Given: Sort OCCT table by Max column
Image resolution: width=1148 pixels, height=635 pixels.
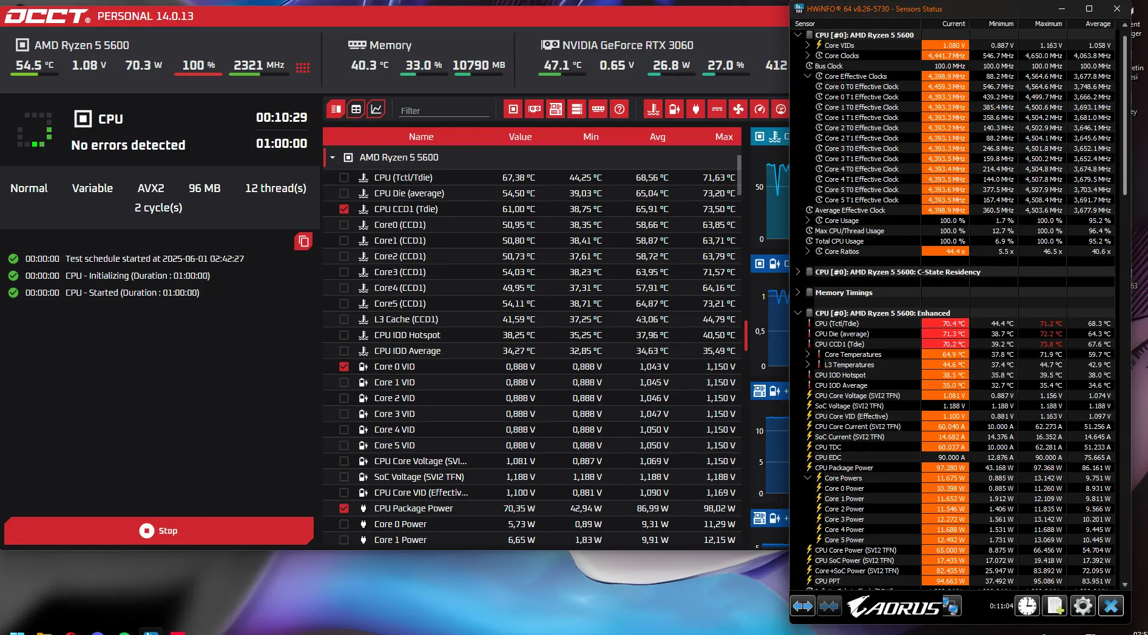Looking at the screenshot, I should click(x=724, y=137).
